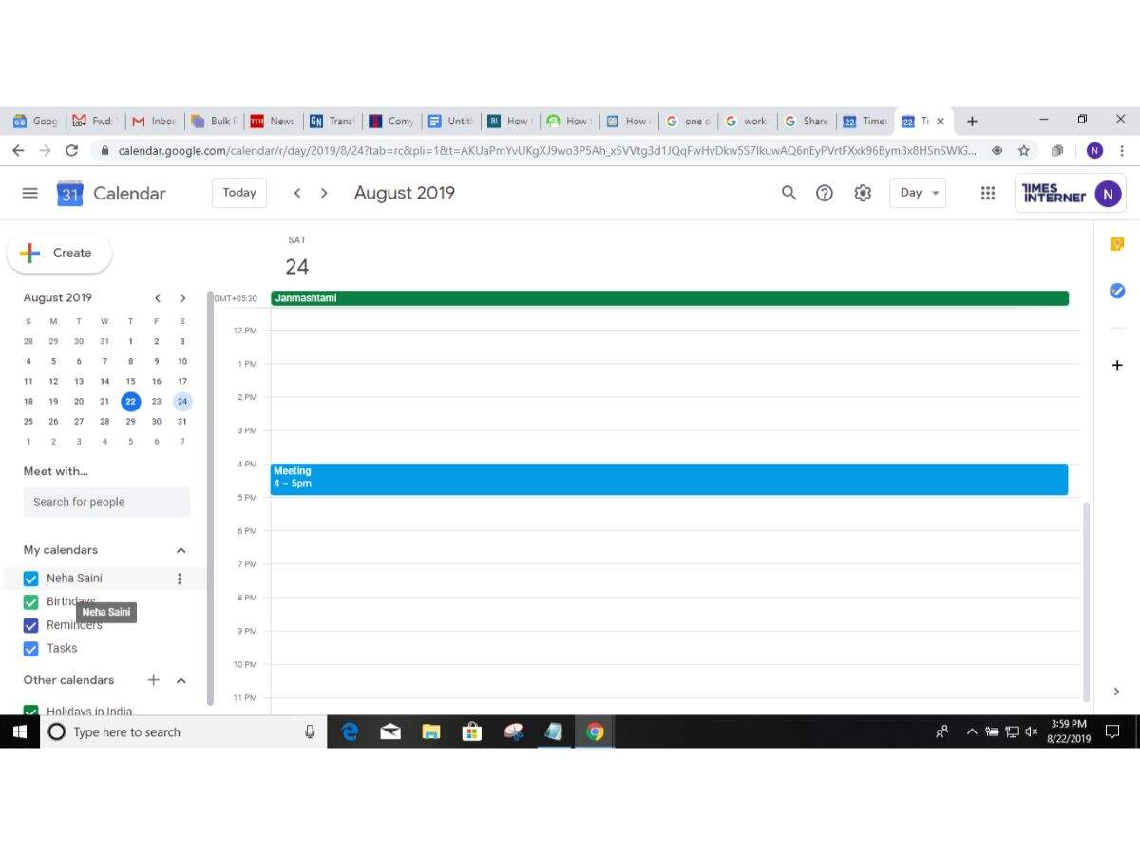Open the Meeting event at 4 PM
Viewport: 1140px width, 855px height.
tap(665, 478)
